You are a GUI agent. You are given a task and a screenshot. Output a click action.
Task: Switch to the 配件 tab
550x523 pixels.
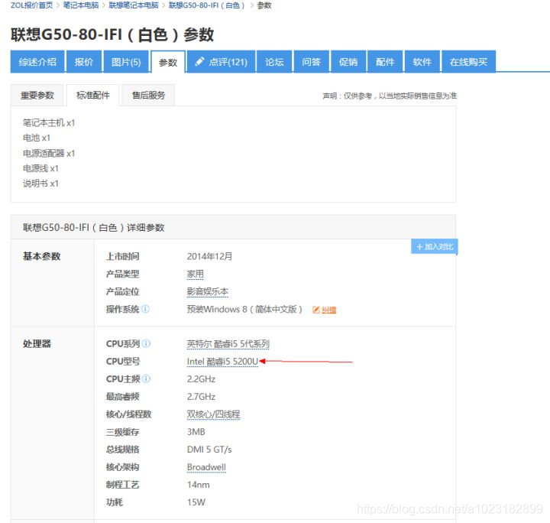pos(385,62)
